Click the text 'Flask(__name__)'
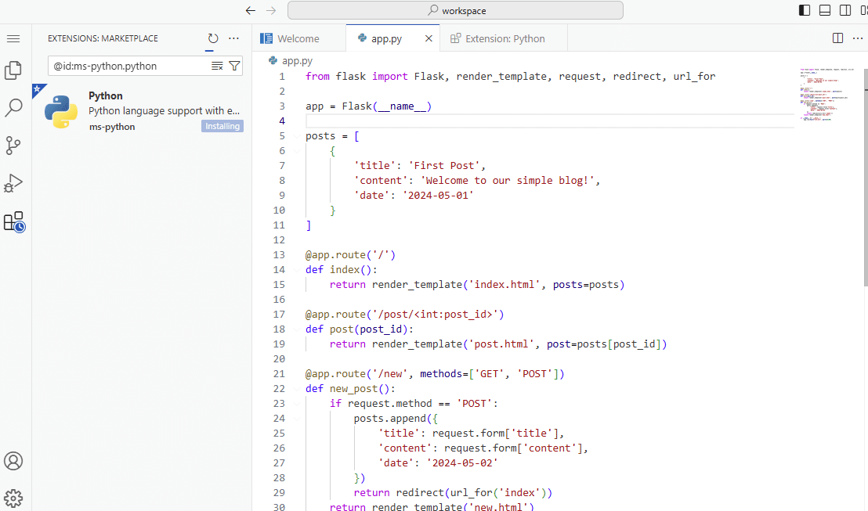Image resolution: width=868 pixels, height=511 pixels. (386, 106)
